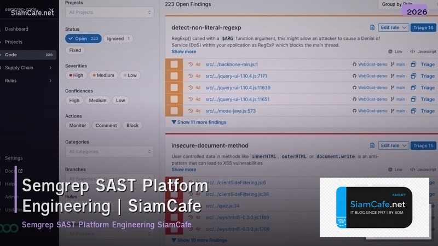Expand Show 10 more findings

point(199,240)
